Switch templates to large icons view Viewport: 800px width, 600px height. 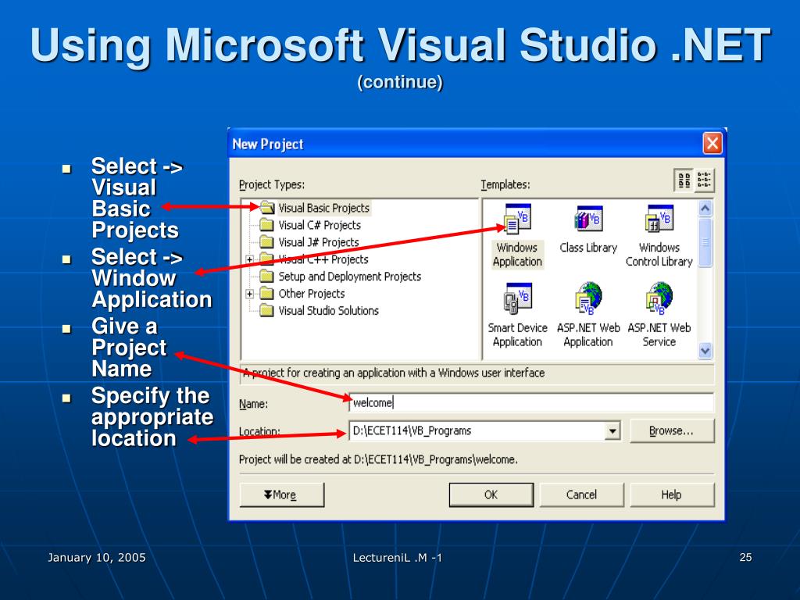(684, 180)
